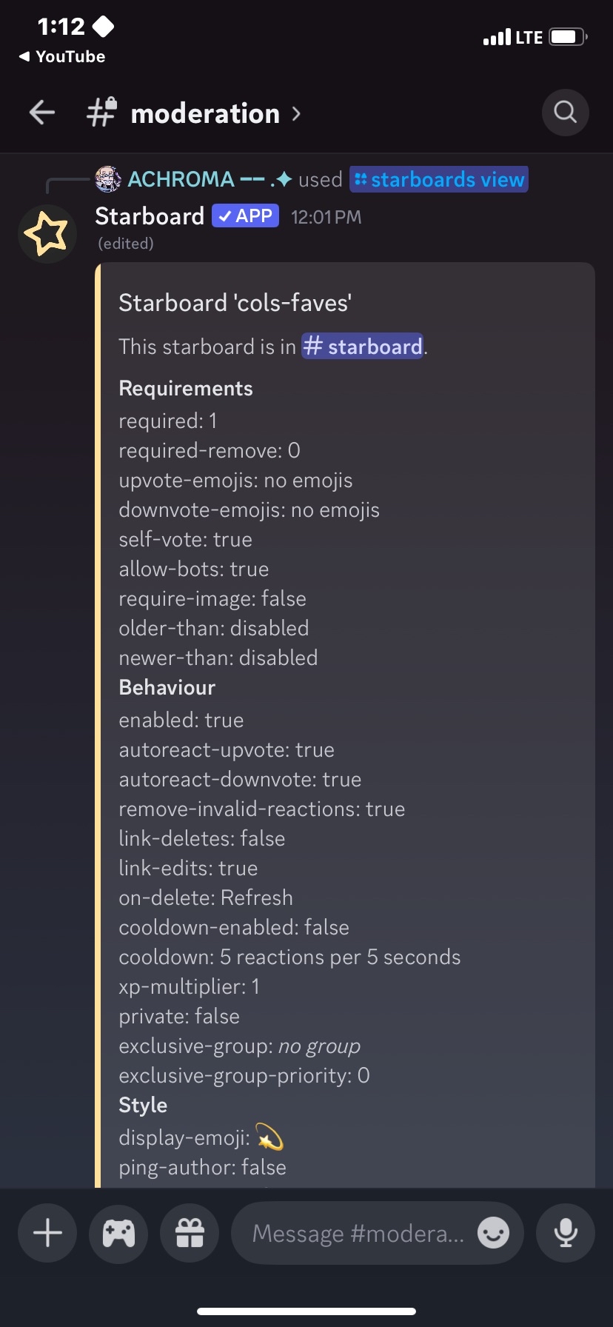
Task: Tap the Starboard 'cols-faves' embed title
Action: (235, 303)
